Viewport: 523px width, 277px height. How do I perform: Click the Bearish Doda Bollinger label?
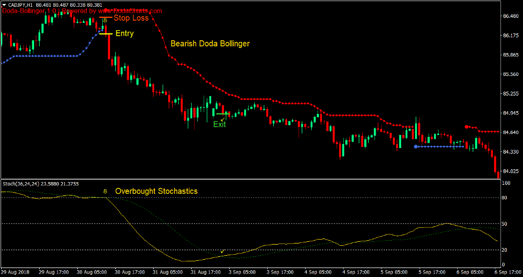point(210,44)
